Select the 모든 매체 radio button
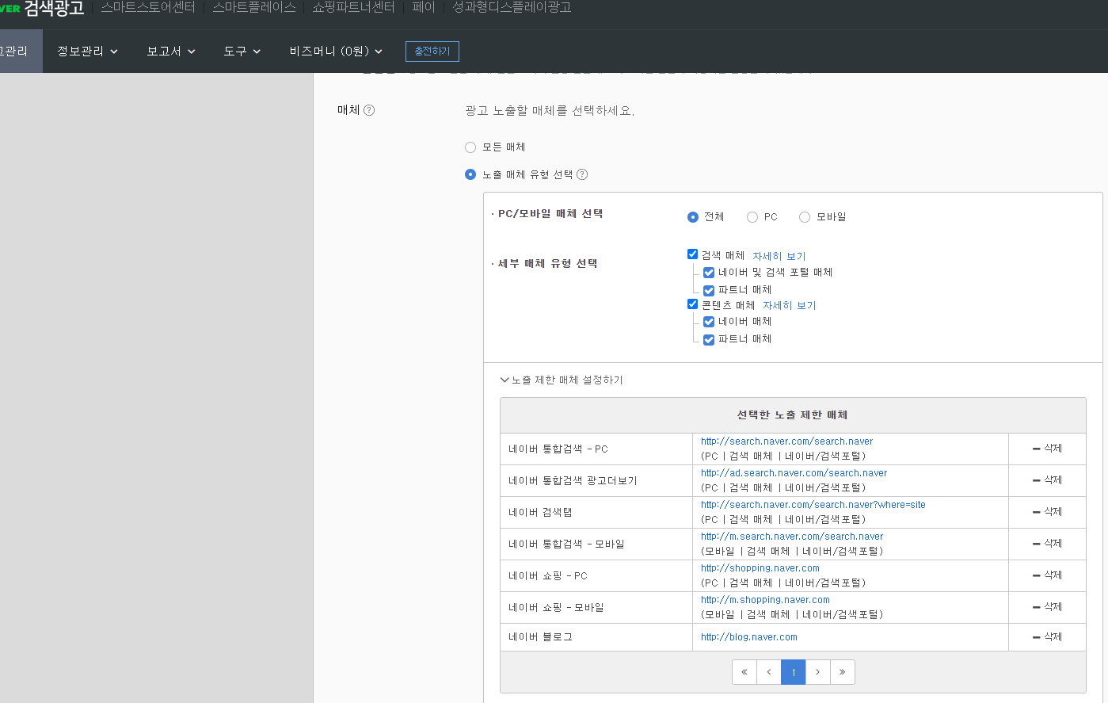 (470, 147)
